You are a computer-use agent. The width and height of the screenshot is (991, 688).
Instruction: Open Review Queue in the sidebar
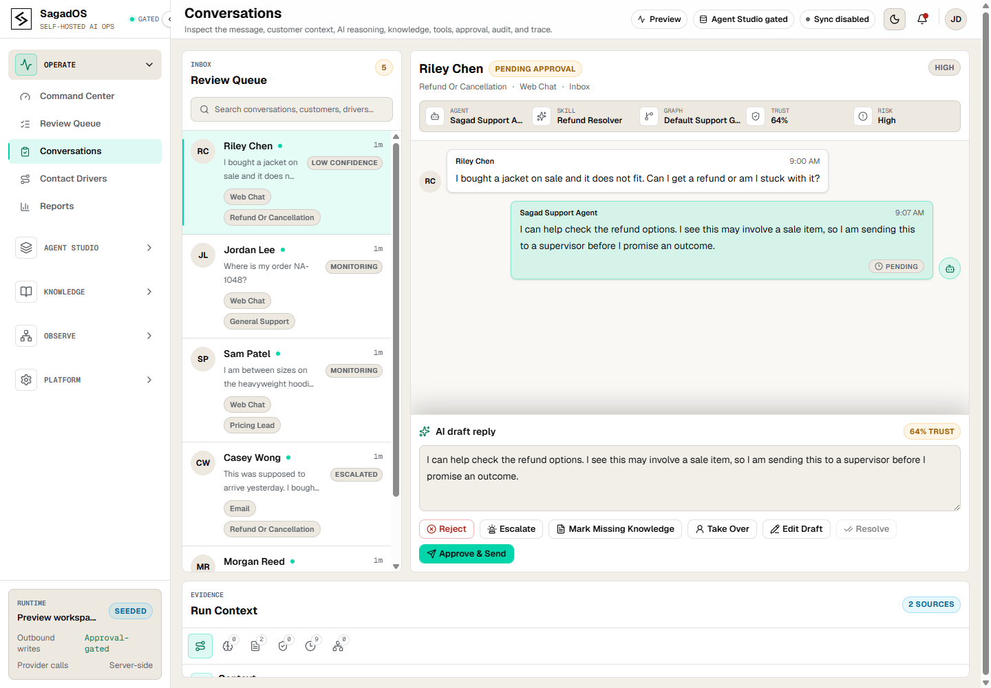[85, 124]
